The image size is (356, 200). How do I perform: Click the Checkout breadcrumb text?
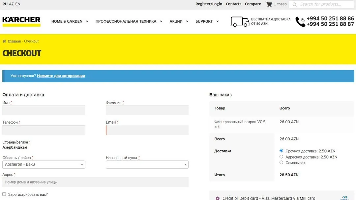click(x=31, y=41)
